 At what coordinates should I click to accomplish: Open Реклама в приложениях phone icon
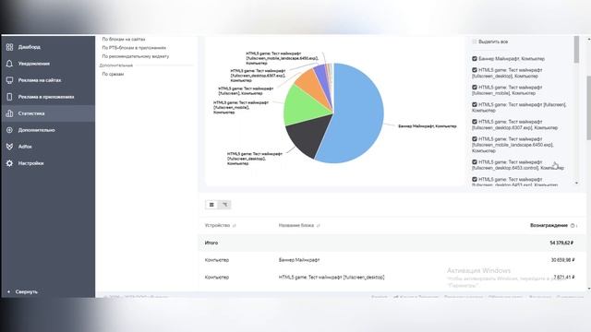pos(9,97)
